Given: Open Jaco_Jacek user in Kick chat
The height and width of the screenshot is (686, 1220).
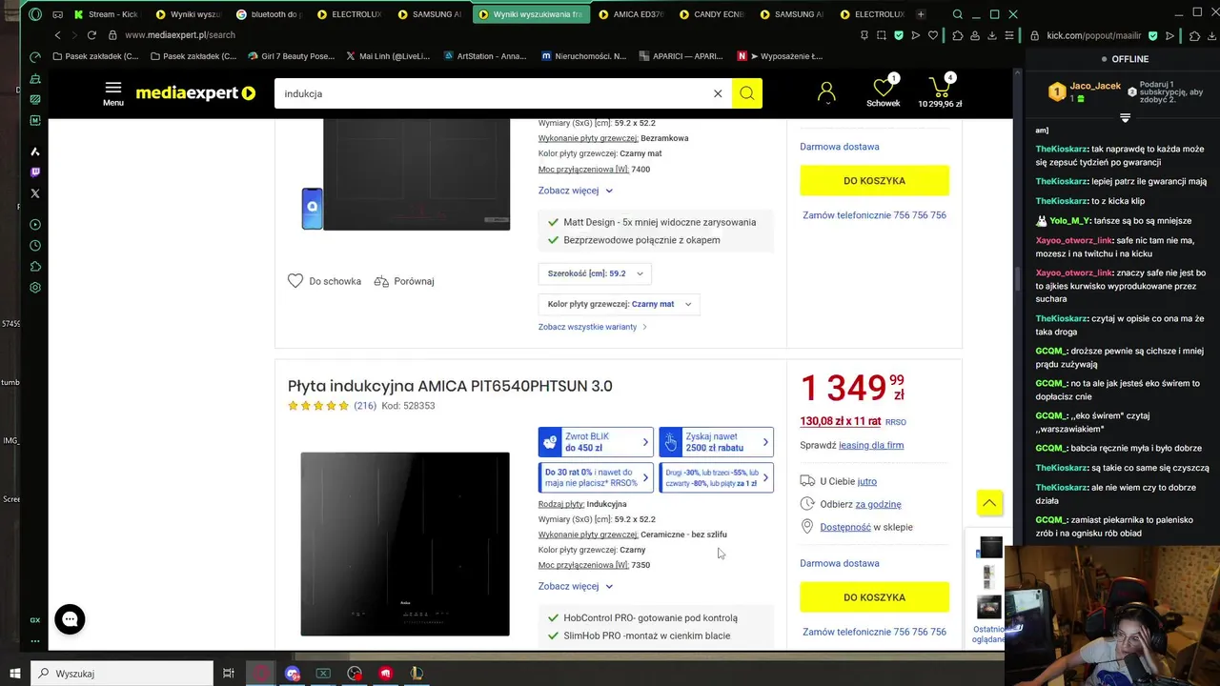Looking at the screenshot, I should (1095, 86).
